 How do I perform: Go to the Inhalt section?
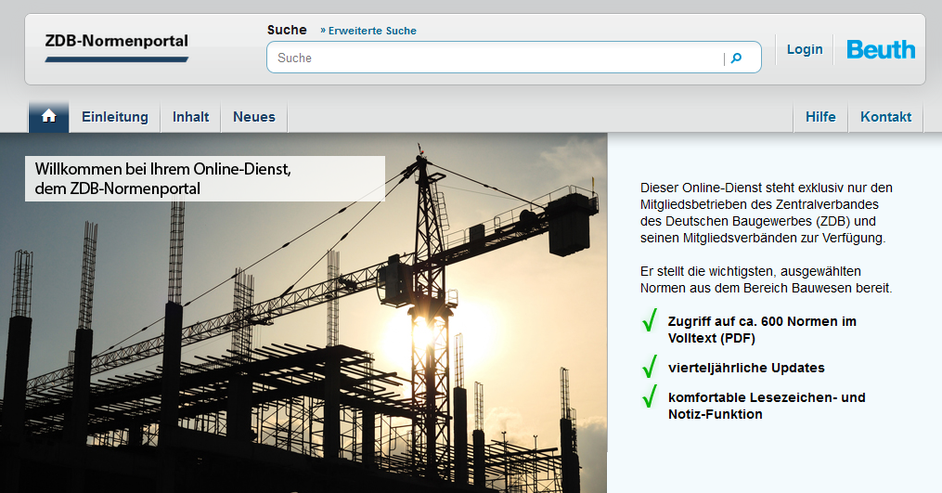click(x=190, y=117)
